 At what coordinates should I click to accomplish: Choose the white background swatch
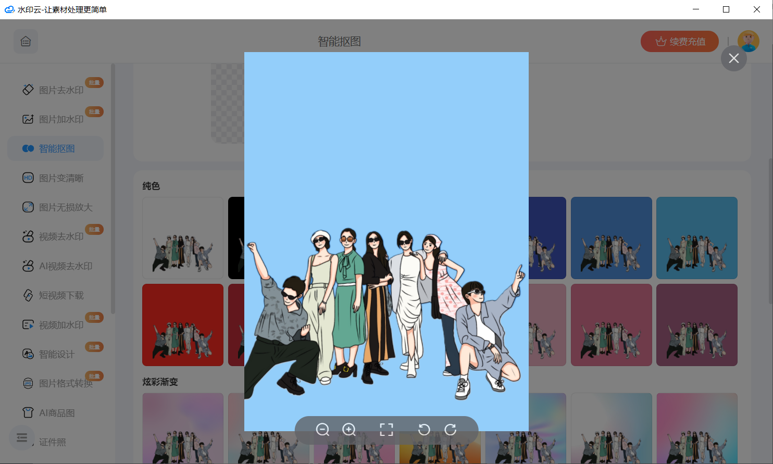coord(183,238)
